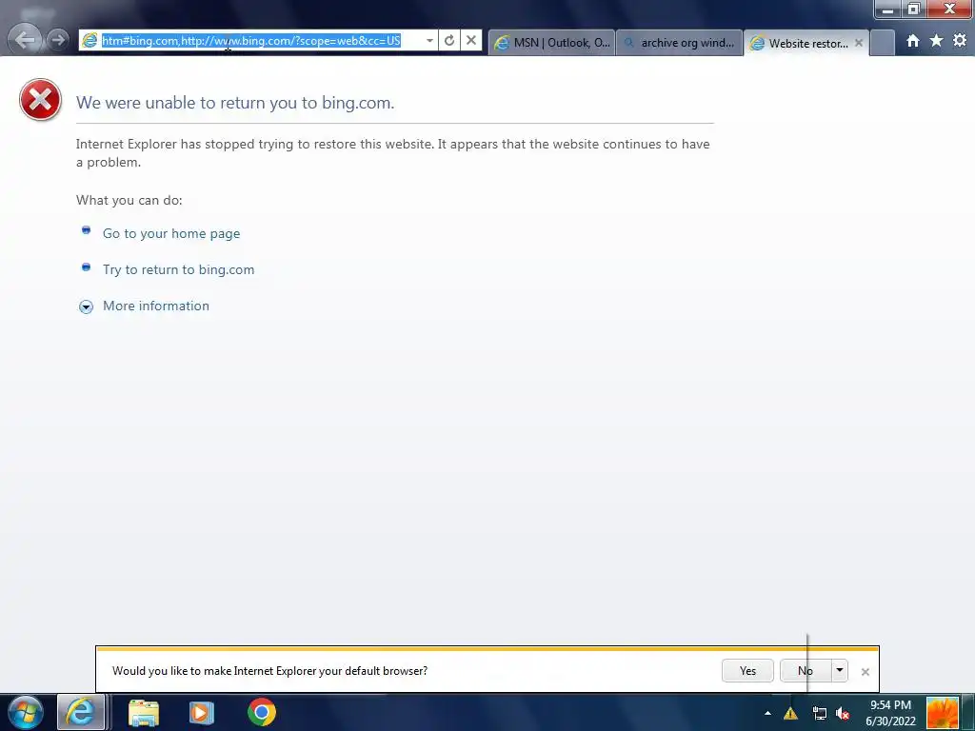The height and width of the screenshot is (731, 975).
Task: Open the network connection tray icon
Action: click(820, 714)
